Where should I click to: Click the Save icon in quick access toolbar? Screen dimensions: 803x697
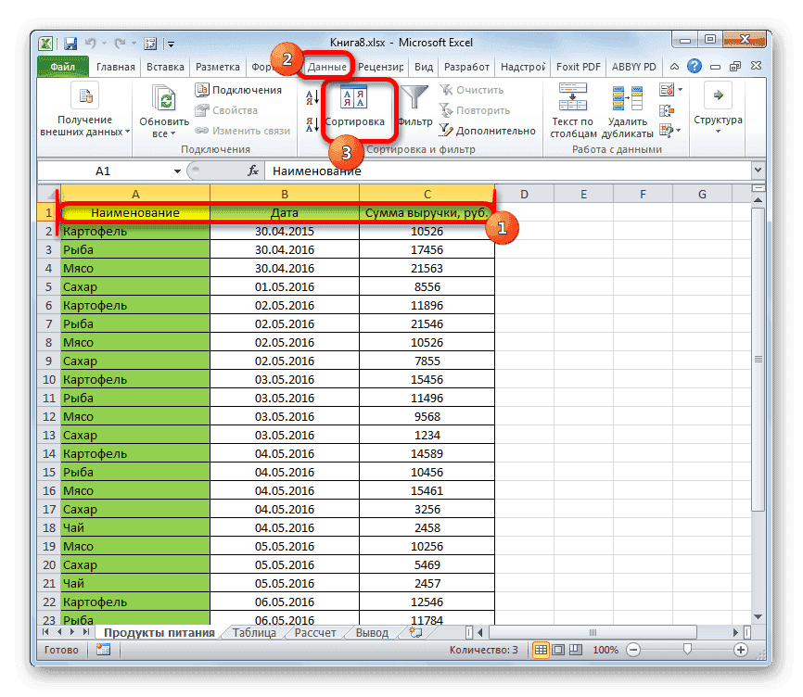70,43
